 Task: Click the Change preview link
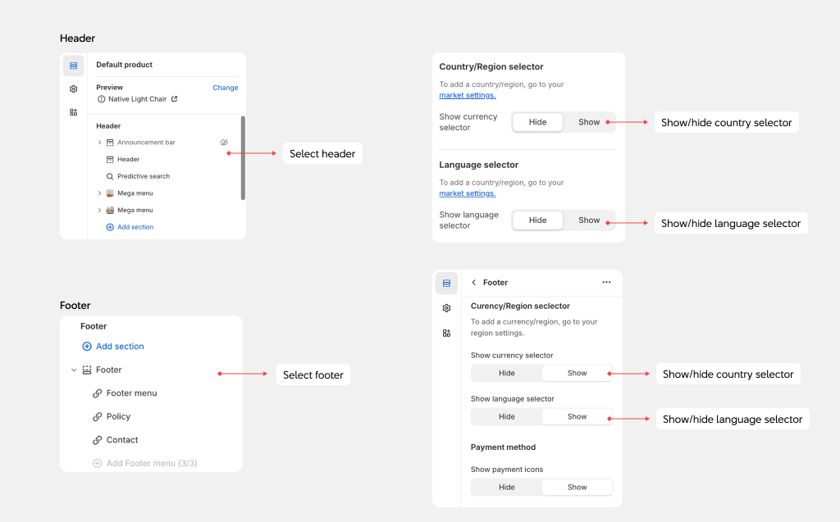click(225, 88)
